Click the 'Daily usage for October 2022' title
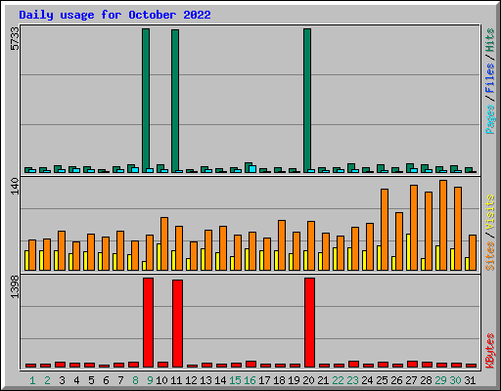The width and height of the screenshot is (501, 391). tap(114, 16)
